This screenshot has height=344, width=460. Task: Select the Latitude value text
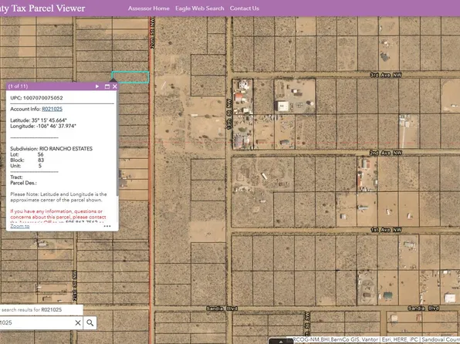click(x=49, y=120)
